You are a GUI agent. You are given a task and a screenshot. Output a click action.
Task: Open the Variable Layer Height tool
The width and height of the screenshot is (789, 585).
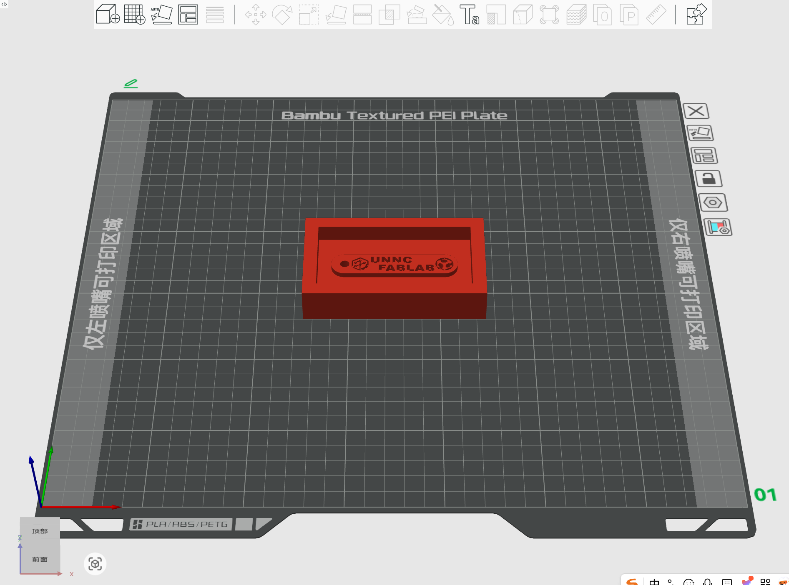(215, 15)
